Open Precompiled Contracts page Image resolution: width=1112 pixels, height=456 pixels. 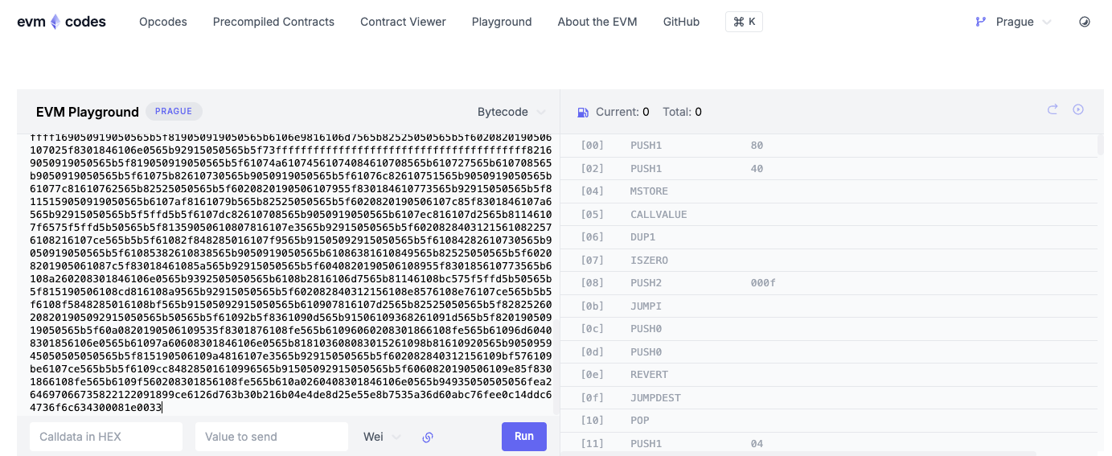(273, 22)
